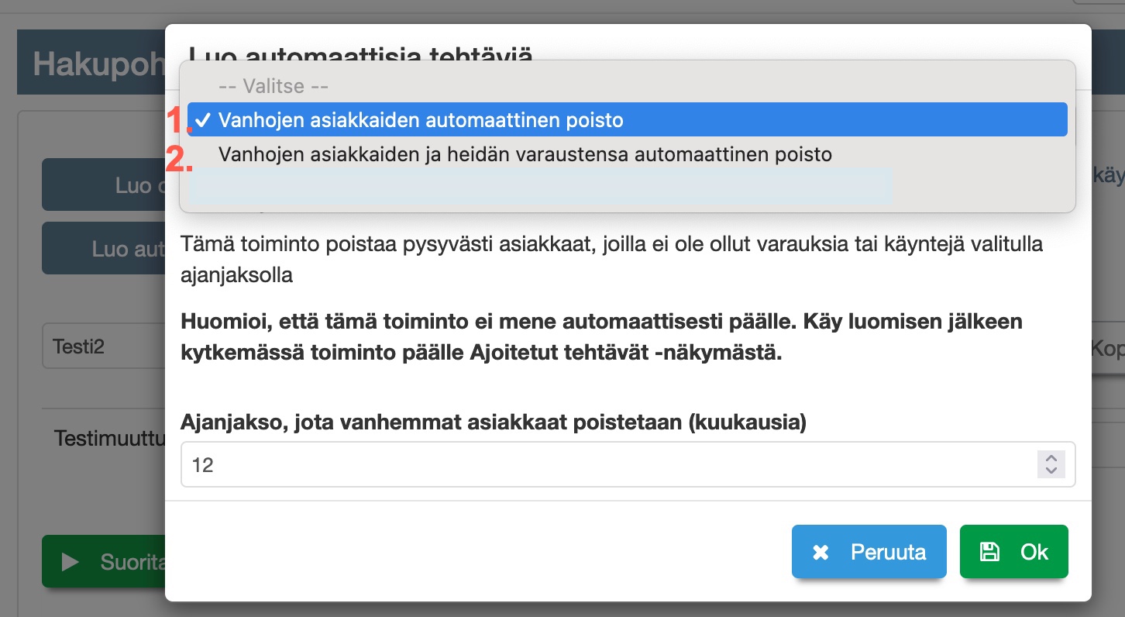The image size is (1125, 617).
Task: Click the empty light-blue row in the dropdown list
Action: coord(540,187)
